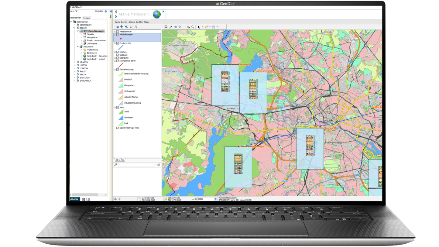
Task: Select the black arrow pointer tool
Action: tap(199, 27)
